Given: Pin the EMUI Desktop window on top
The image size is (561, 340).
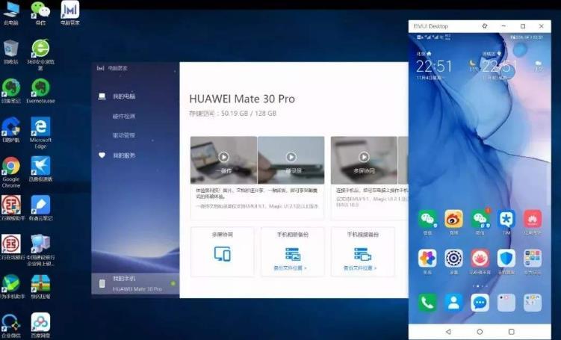Looking at the screenshot, I should [485, 26].
